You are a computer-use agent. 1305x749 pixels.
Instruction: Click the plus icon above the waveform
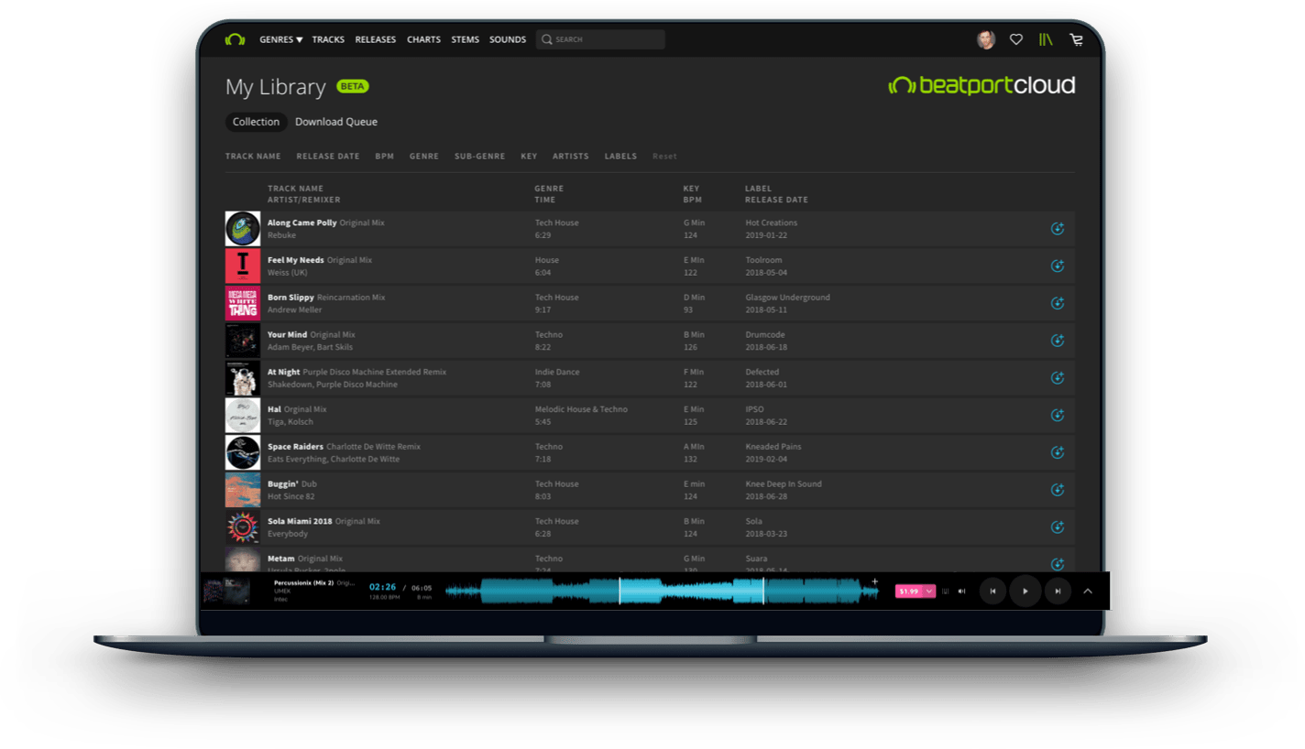[x=874, y=581]
